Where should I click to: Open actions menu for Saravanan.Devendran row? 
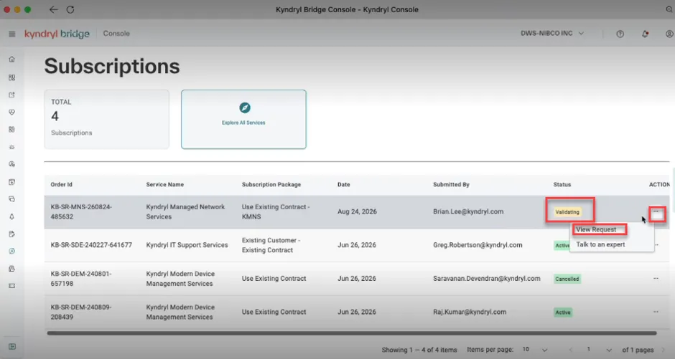pyautogui.click(x=656, y=279)
